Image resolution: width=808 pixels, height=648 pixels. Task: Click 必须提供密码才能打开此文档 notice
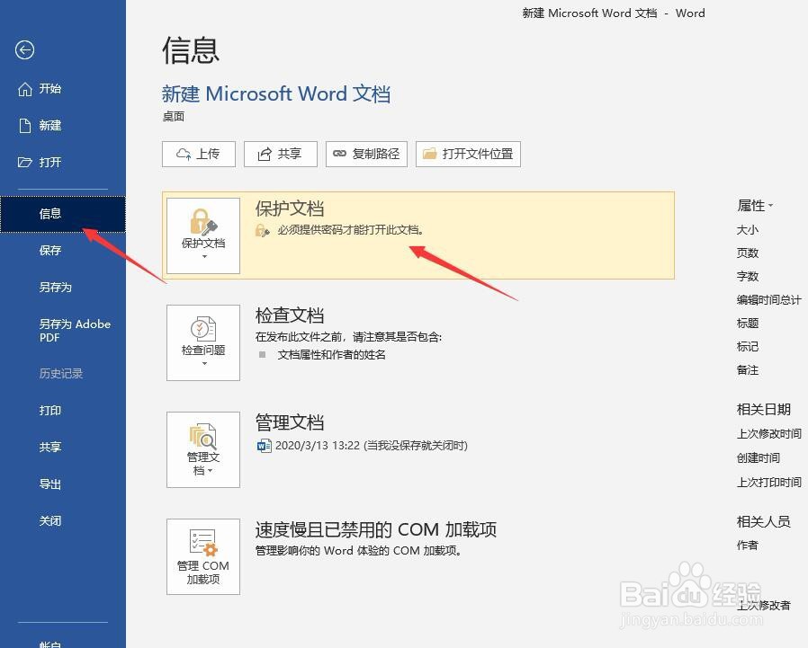[350, 230]
